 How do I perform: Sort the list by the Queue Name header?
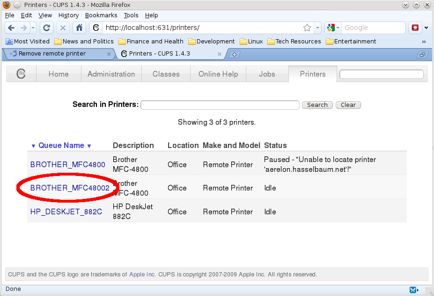coord(61,145)
